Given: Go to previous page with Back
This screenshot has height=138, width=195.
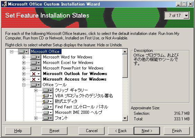Looking at the screenshot, I should click(121, 131).
